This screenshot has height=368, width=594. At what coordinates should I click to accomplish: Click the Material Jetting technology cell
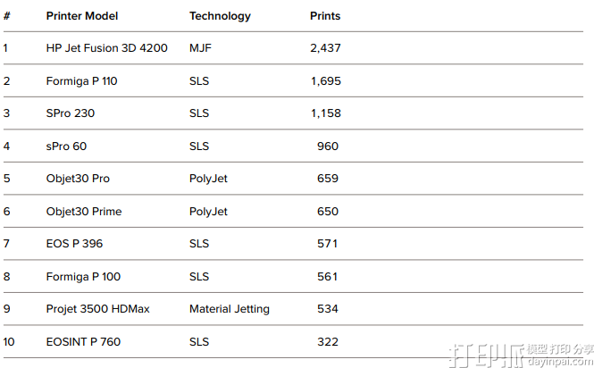(x=229, y=309)
